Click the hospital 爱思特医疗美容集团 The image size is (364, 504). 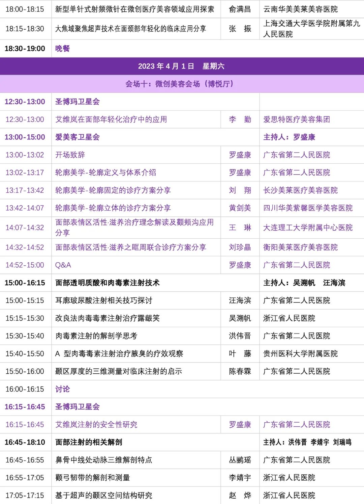pos(297,120)
